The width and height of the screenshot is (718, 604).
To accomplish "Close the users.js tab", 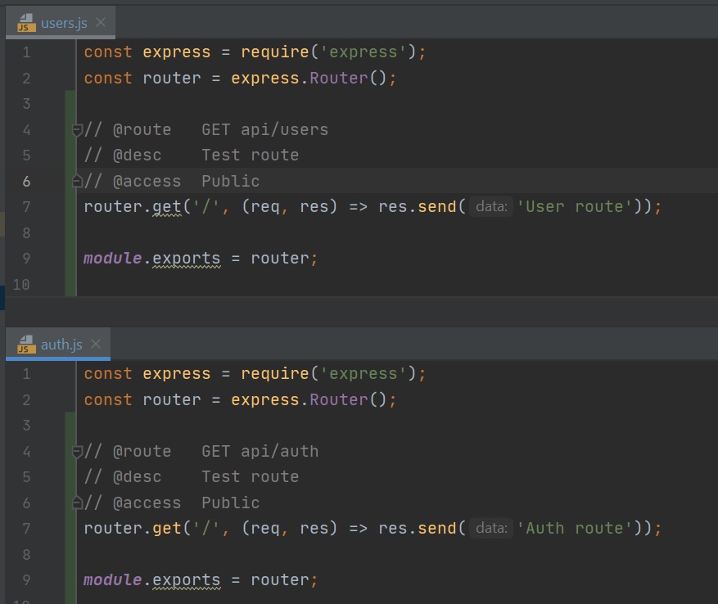I will 101,22.
